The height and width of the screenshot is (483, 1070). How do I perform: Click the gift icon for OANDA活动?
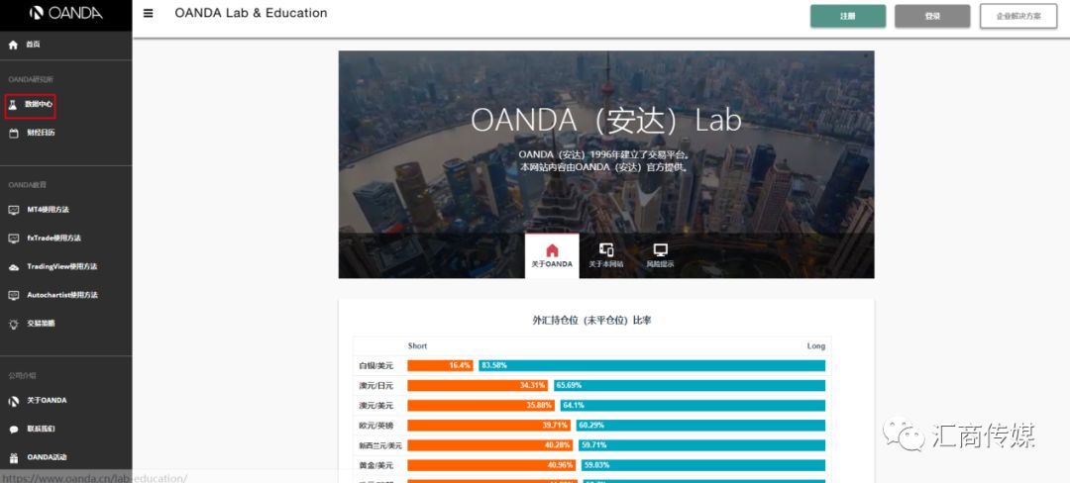tap(14, 458)
